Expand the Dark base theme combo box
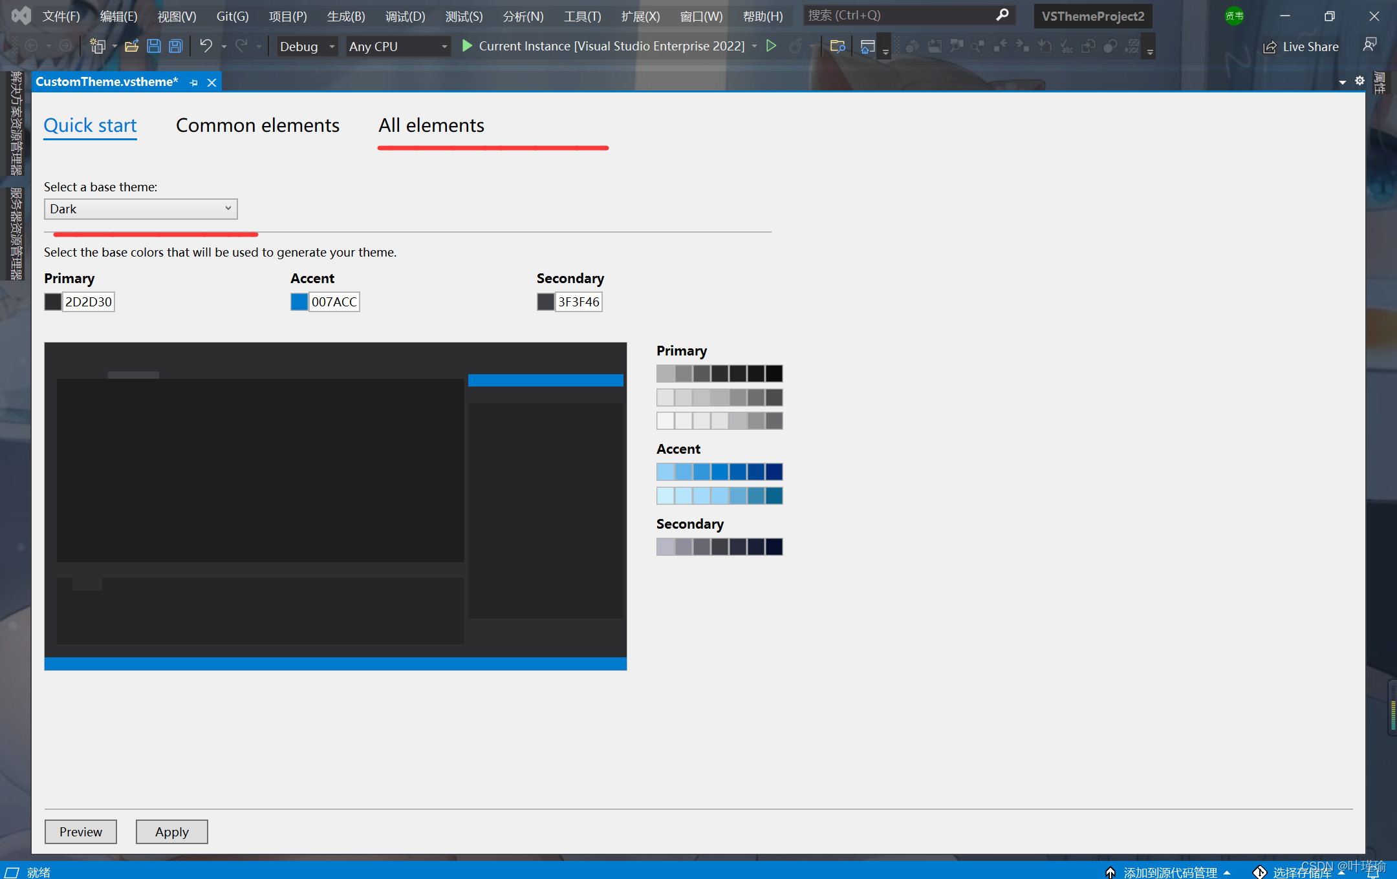The image size is (1397, 879). tap(140, 209)
